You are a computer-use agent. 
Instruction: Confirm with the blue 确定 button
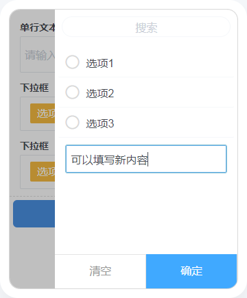click(x=191, y=271)
